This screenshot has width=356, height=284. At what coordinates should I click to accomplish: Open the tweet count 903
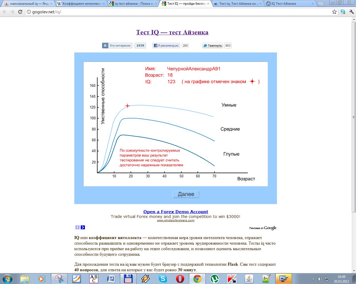pos(228,46)
